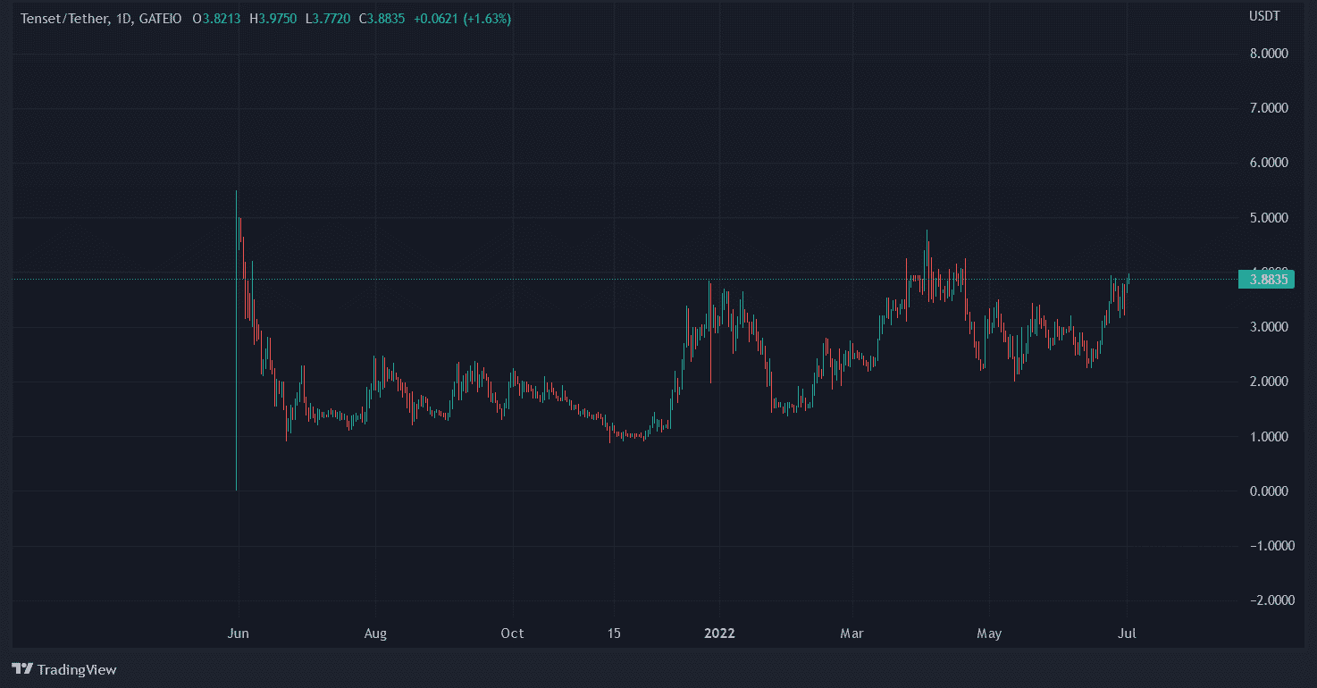Click the Mar label on time axis

[x=852, y=633]
